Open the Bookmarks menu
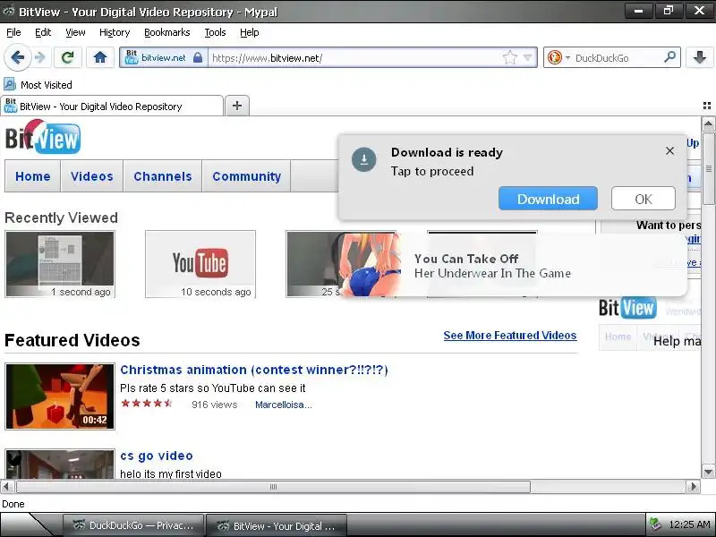The width and height of the screenshot is (716, 537). 167,32
